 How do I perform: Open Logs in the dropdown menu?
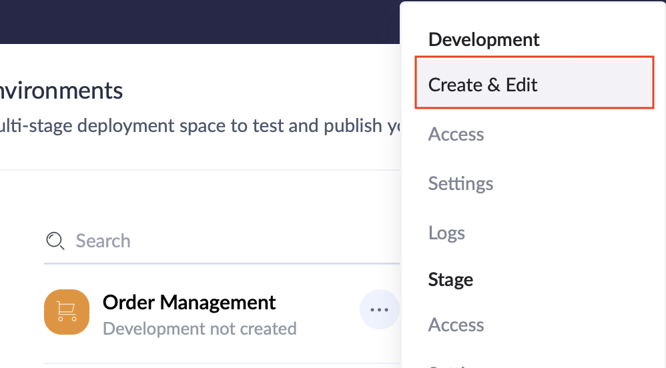[x=446, y=233]
